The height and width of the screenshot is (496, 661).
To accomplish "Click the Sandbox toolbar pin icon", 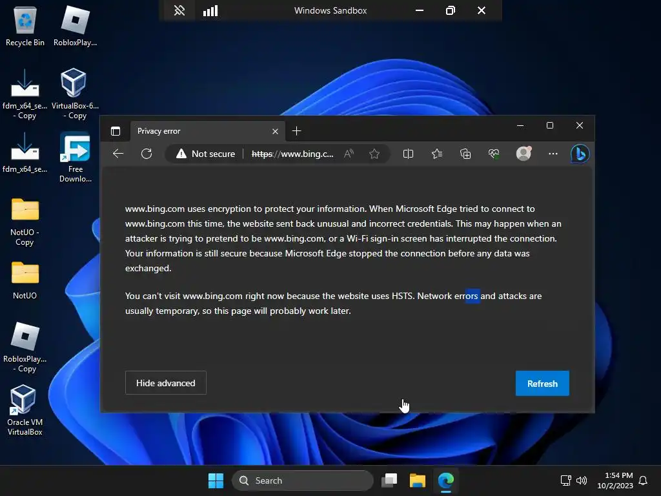I will pos(179,10).
